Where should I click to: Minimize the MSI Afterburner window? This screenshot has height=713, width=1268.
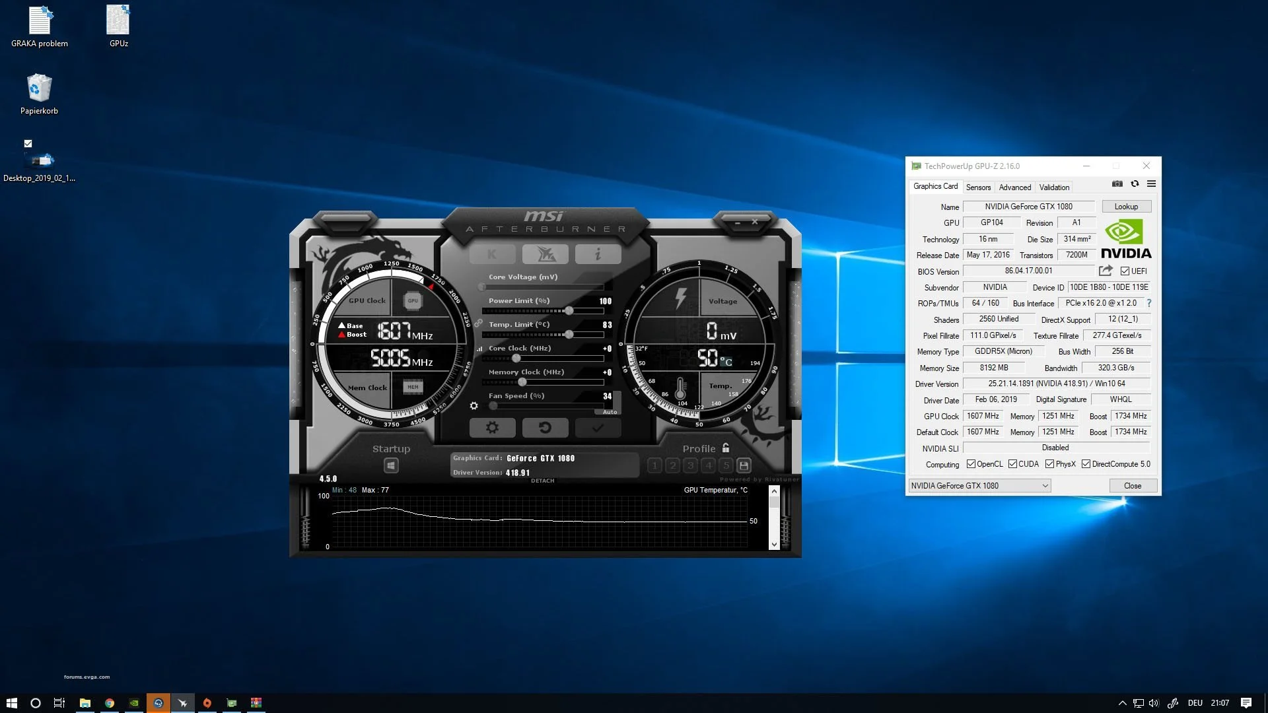[738, 222]
